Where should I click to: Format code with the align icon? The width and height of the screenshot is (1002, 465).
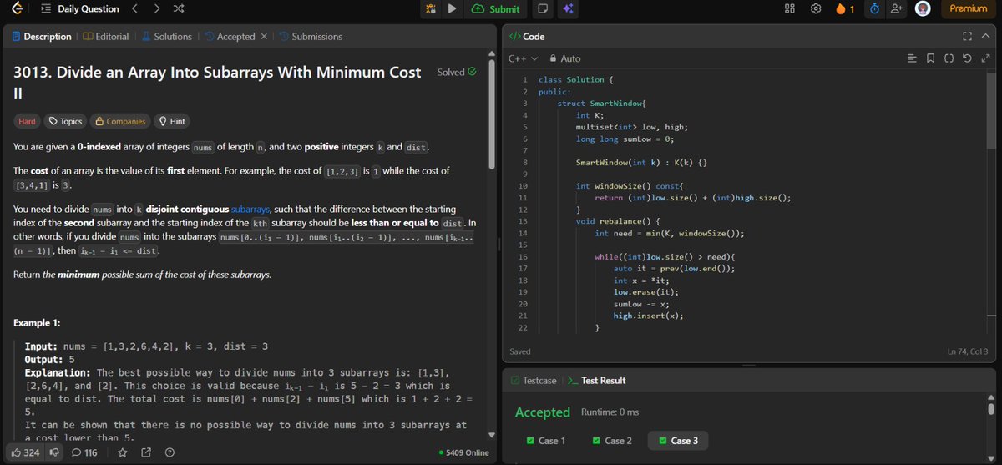[x=913, y=58]
